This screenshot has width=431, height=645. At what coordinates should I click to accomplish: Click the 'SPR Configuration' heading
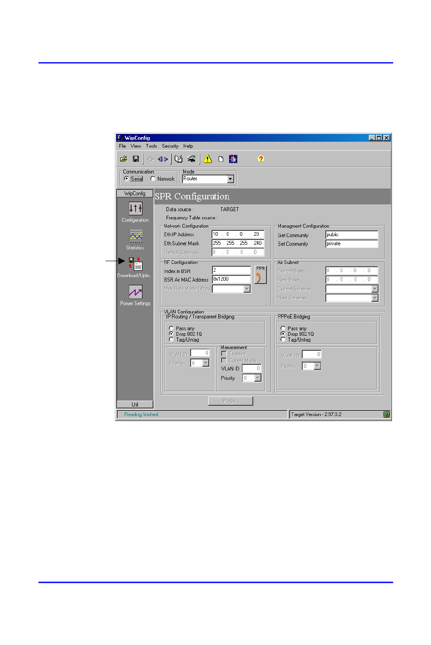[192, 197]
